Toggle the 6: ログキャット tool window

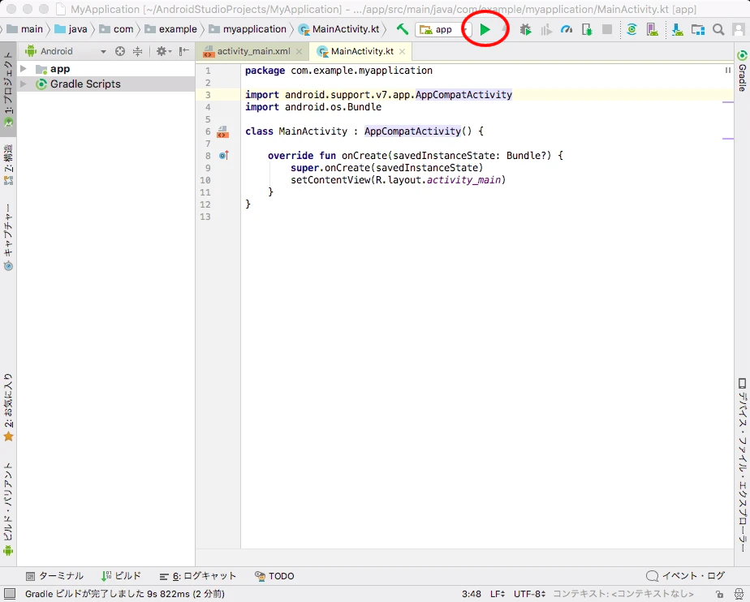(198, 576)
